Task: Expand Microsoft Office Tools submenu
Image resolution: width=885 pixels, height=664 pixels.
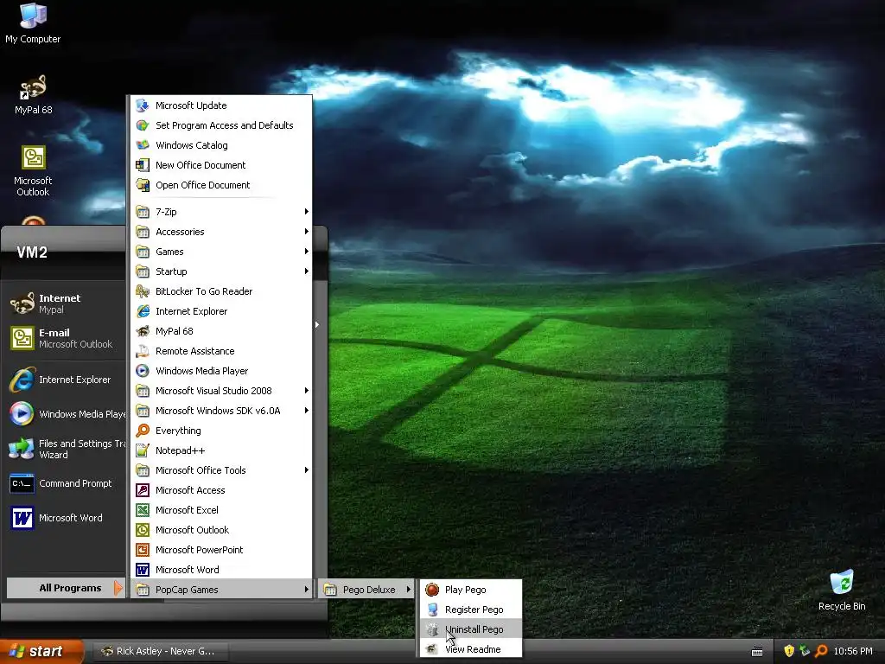Action: coord(221,470)
